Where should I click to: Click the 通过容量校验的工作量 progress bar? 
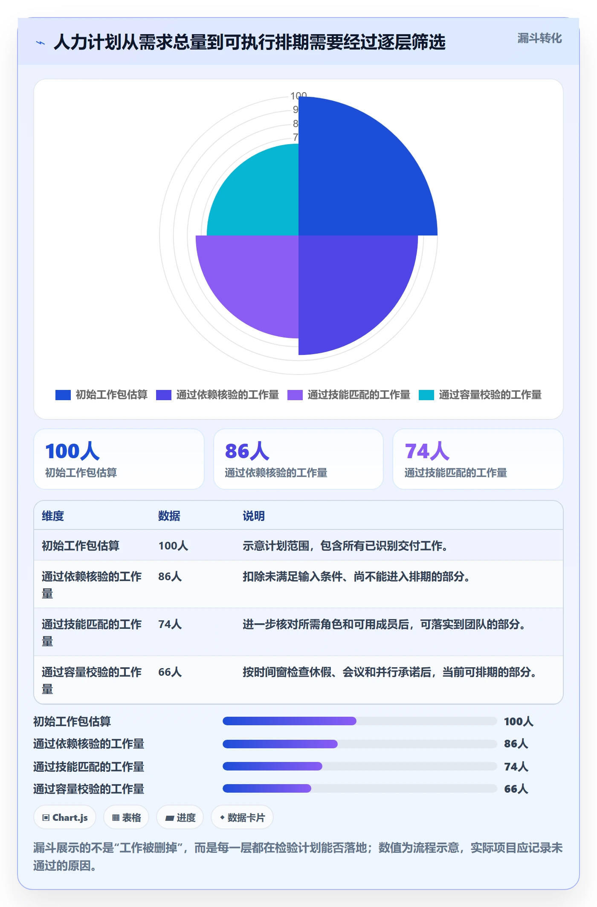[360, 788]
